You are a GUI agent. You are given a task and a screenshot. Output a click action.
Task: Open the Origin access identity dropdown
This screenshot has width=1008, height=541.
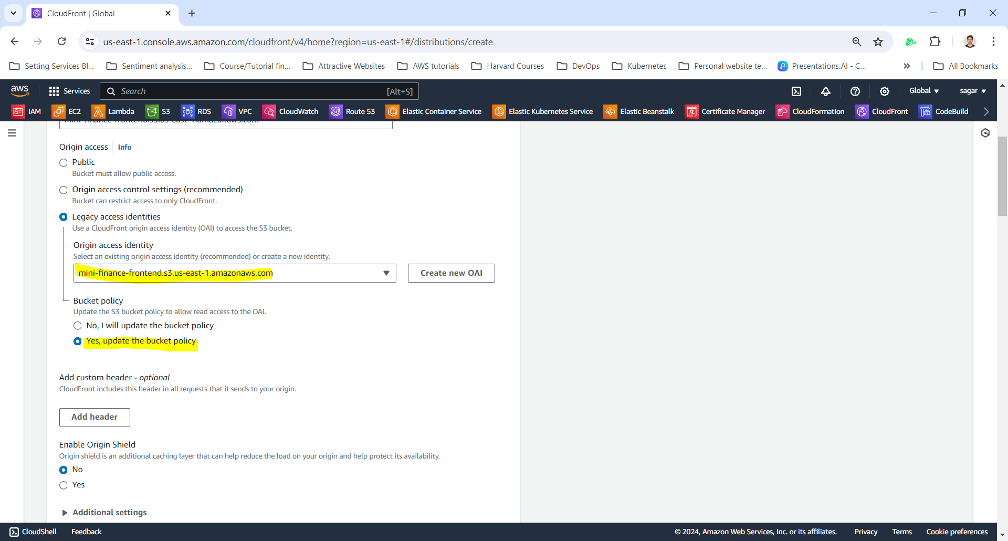pos(234,273)
